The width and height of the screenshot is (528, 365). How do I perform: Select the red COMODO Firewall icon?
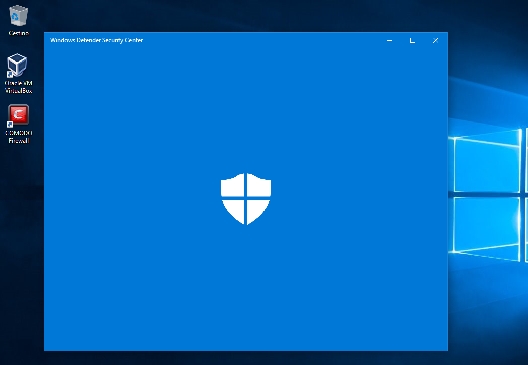pyautogui.click(x=19, y=115)
